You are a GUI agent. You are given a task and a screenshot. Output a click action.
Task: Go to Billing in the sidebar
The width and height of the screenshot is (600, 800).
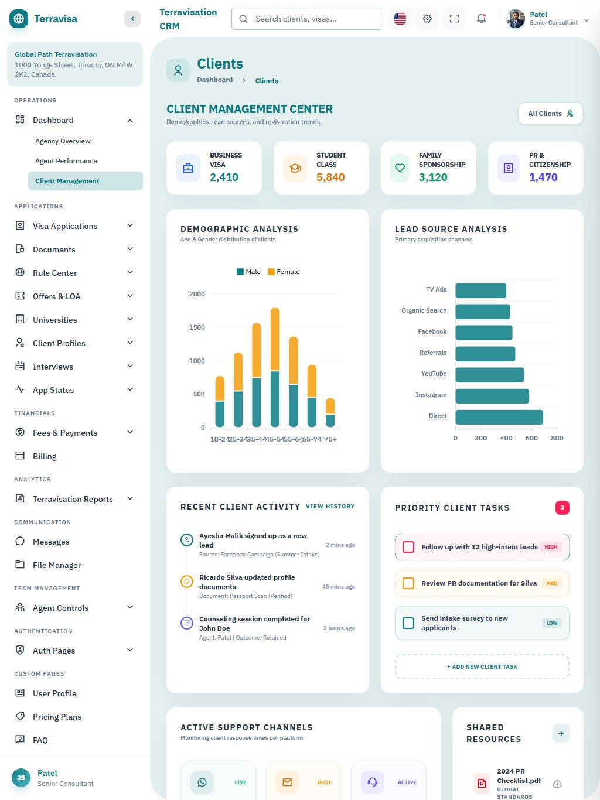[x=75, y=456]
